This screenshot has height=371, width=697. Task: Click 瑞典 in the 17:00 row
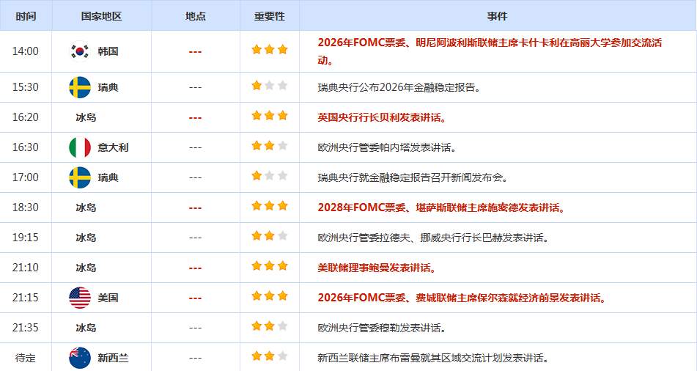(108, 177)
